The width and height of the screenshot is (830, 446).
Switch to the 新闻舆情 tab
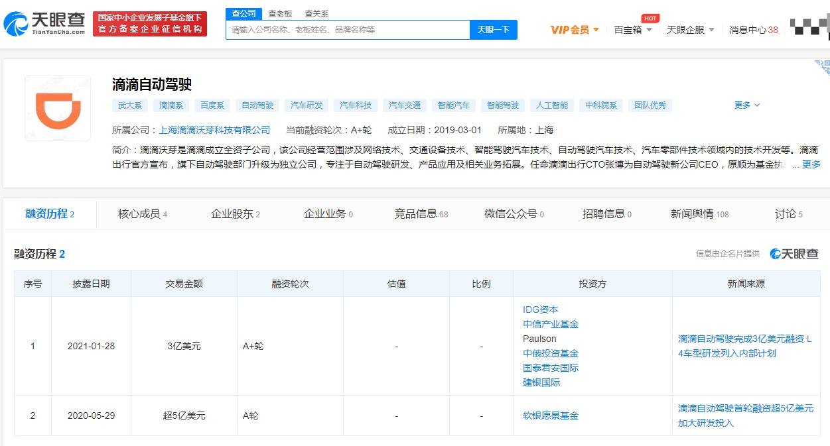coord(700,213)
